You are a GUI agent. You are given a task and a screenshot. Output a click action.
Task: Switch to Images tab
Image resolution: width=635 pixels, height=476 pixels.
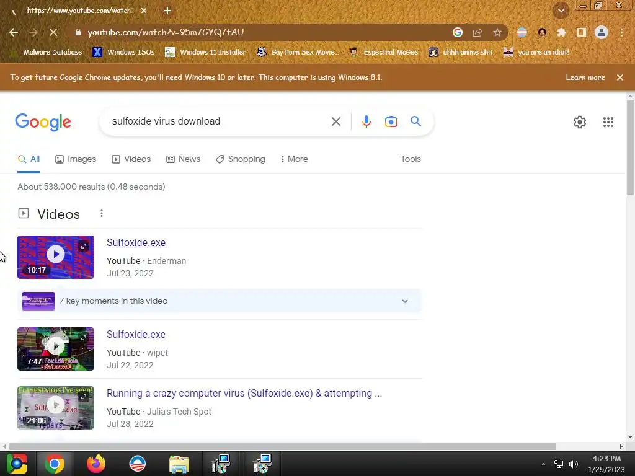coord(76,159)
